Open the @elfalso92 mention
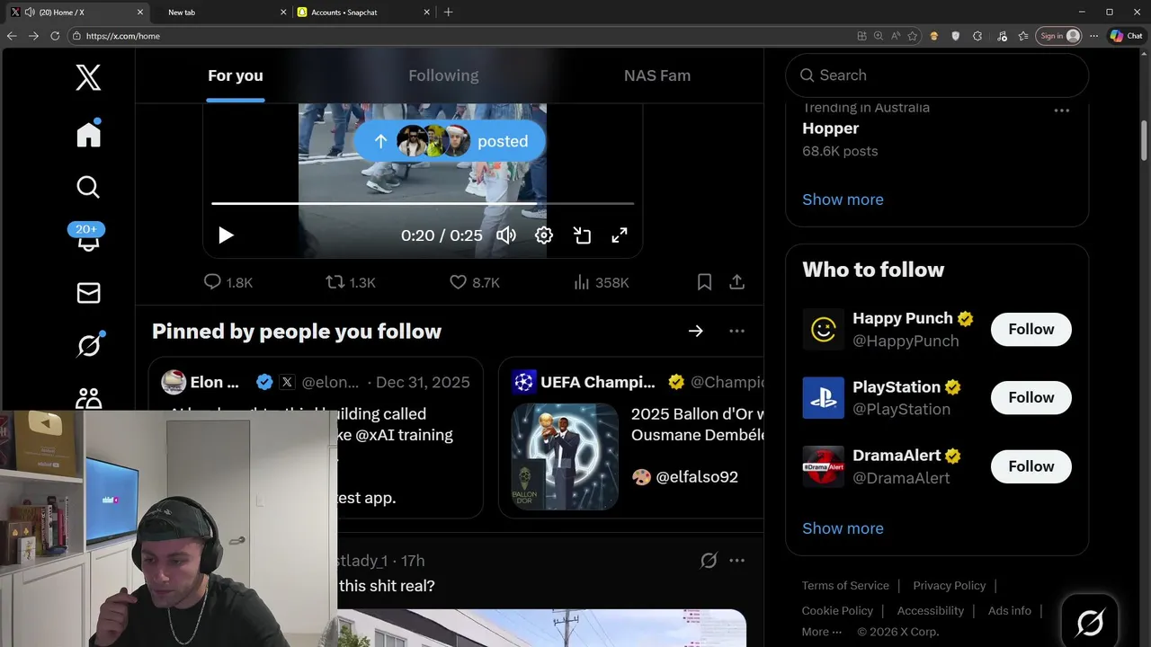 [x=697, y=477]
